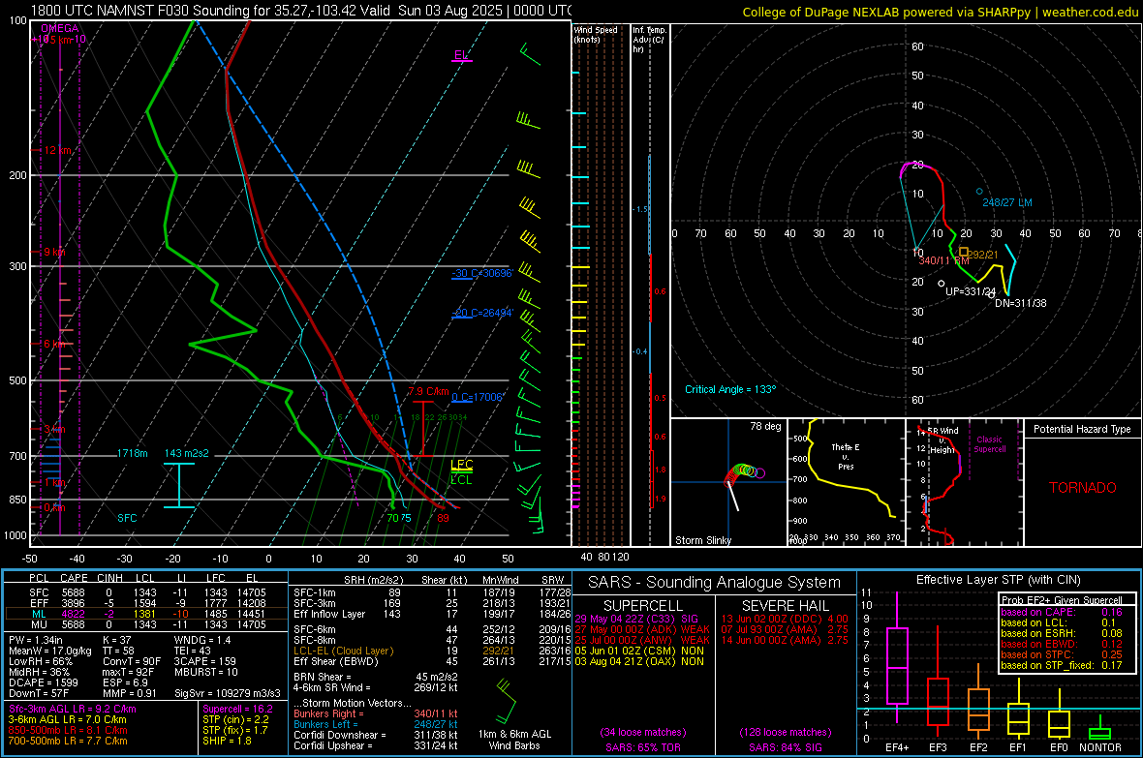Click the 'Storm Slinky' panel label
This screenshot has width=1143, height=758.
[702, 540]
